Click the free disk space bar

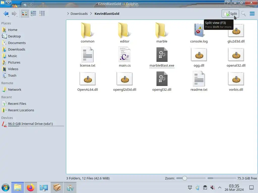click(222, 178)
